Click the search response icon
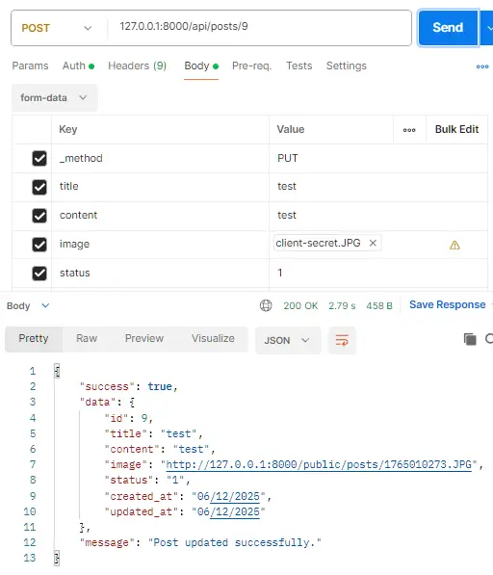 click(489, 338)
